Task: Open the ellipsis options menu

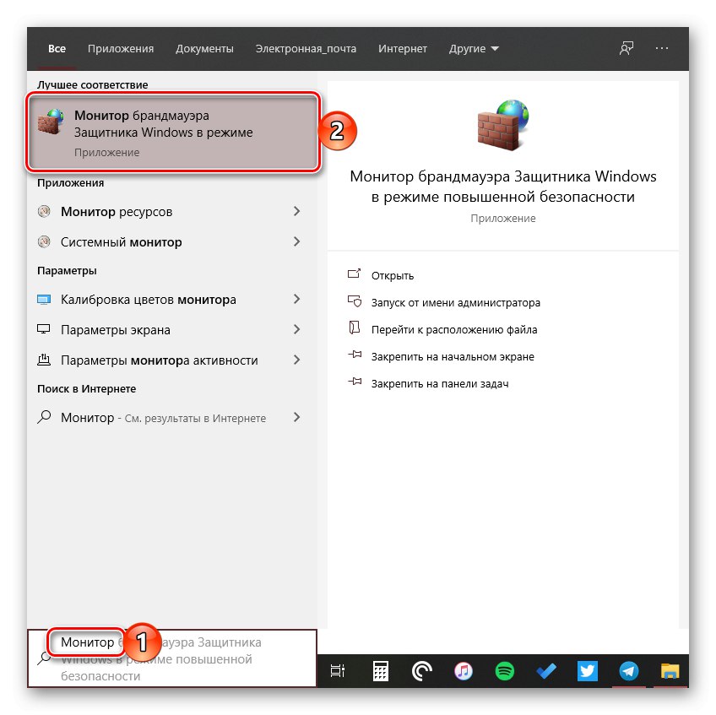Action: click(x=660, y=48)
